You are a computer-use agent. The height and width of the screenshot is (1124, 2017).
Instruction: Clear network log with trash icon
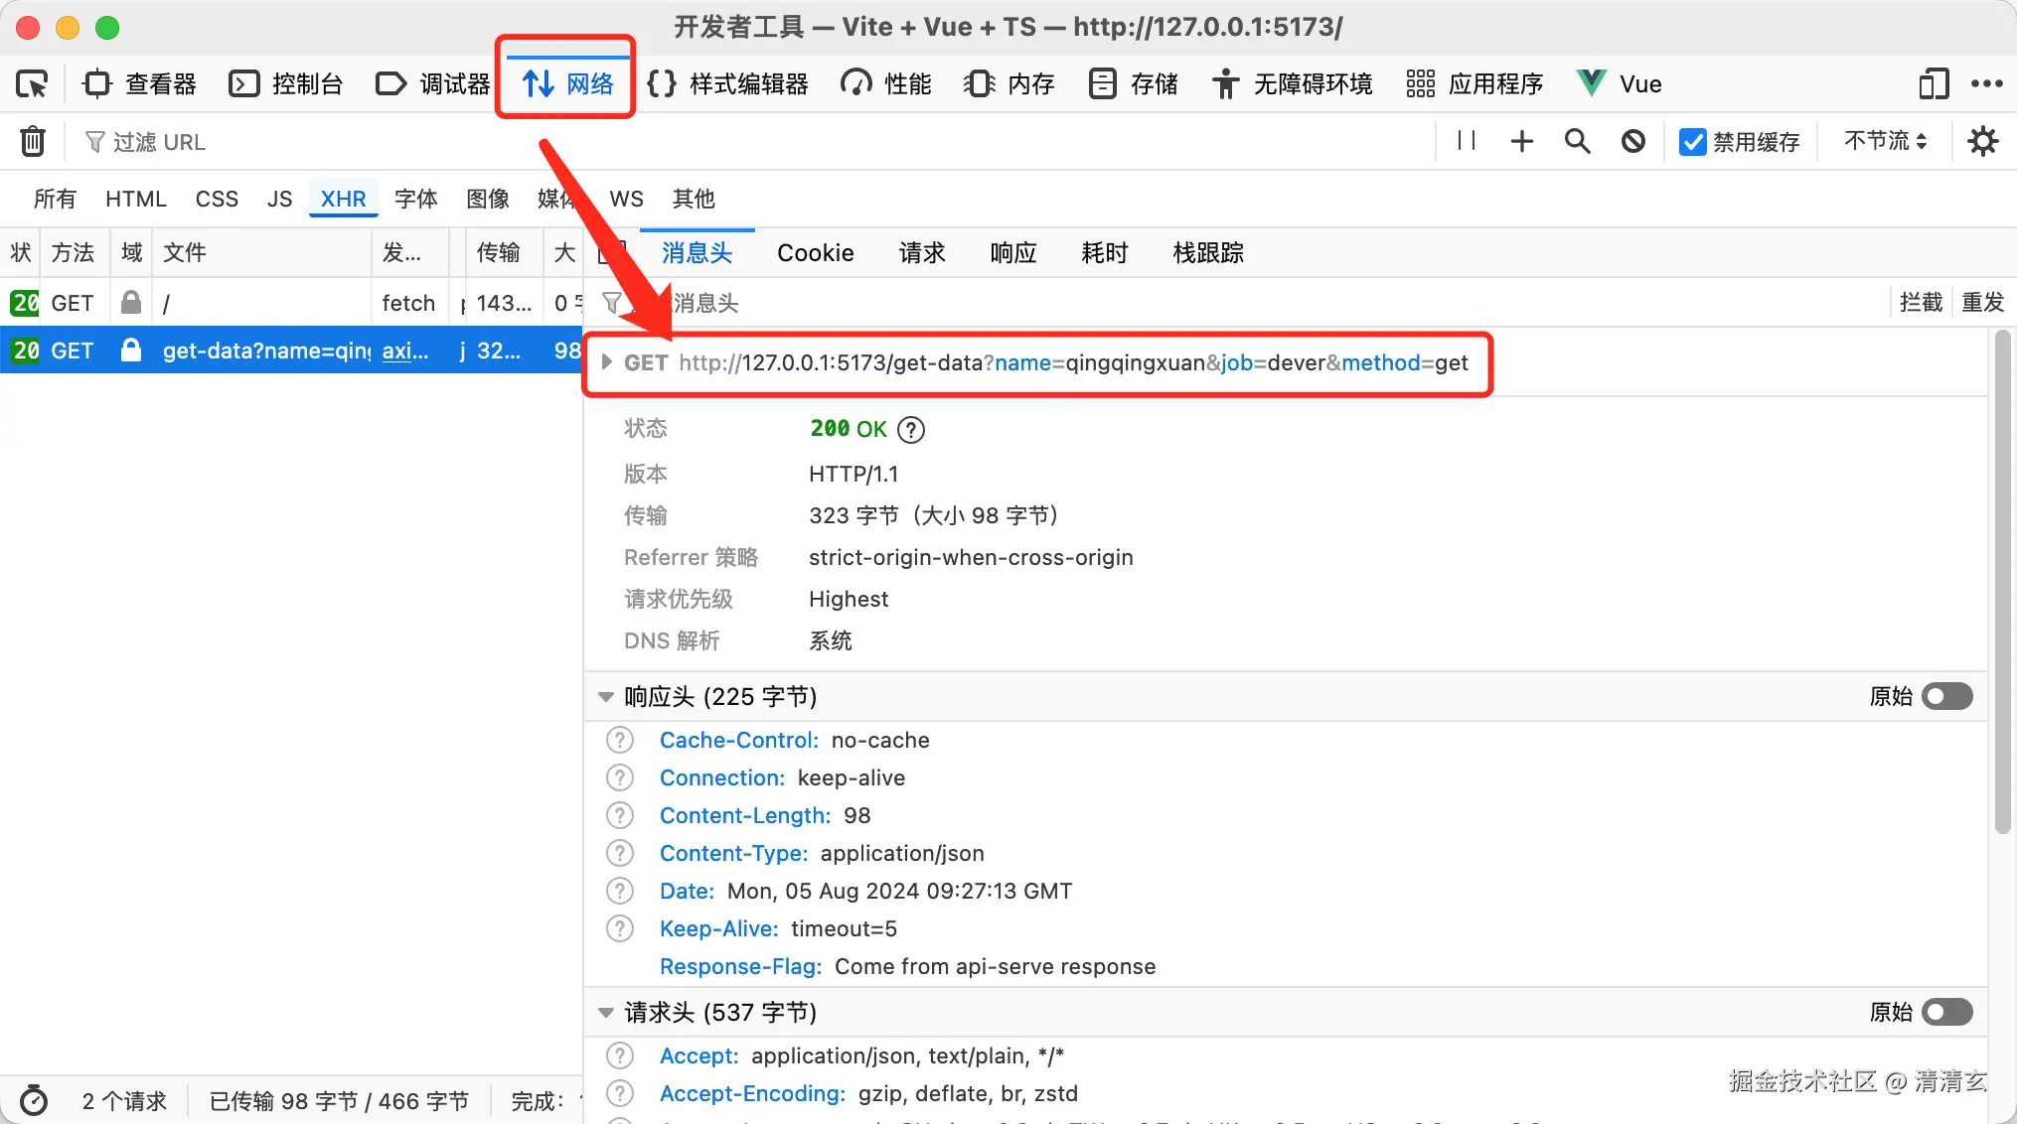[x=33, y=142]
